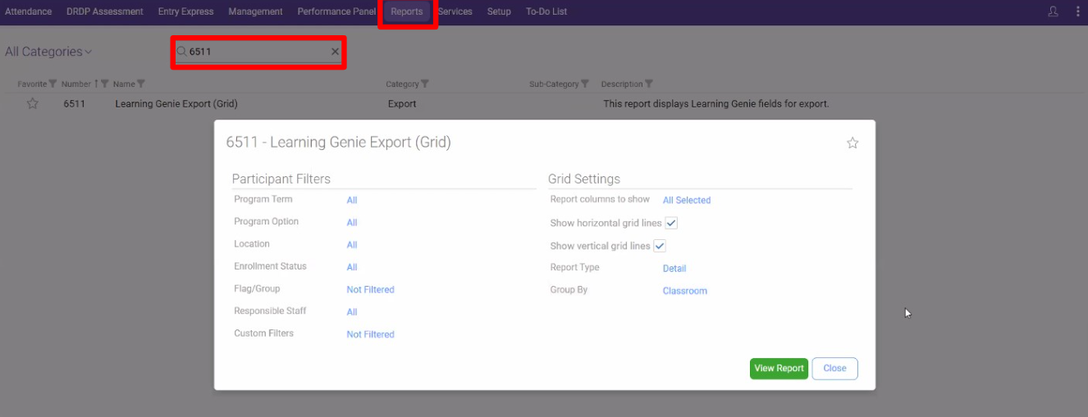
Task: Expand the All Categories dropdown
Action: pyautogui.click(x=48, y=52)
